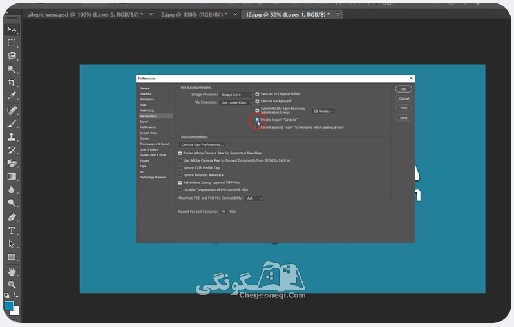Toggle Enable legacy "Save As" checkbox

[258, 120]
